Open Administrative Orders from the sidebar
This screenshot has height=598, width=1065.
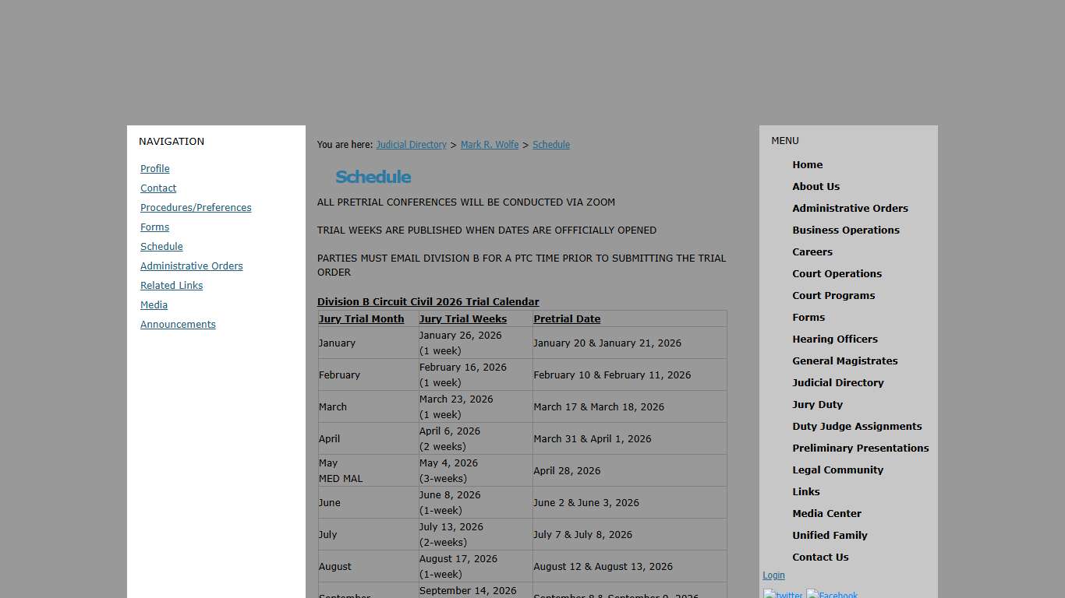[191, 266]
